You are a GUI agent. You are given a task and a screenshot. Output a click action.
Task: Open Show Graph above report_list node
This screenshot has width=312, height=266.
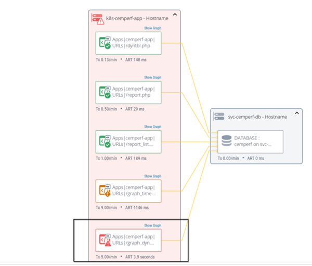point(153,126)
